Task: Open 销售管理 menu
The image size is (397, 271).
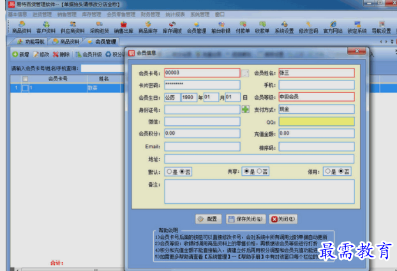Action: point(66,15)
